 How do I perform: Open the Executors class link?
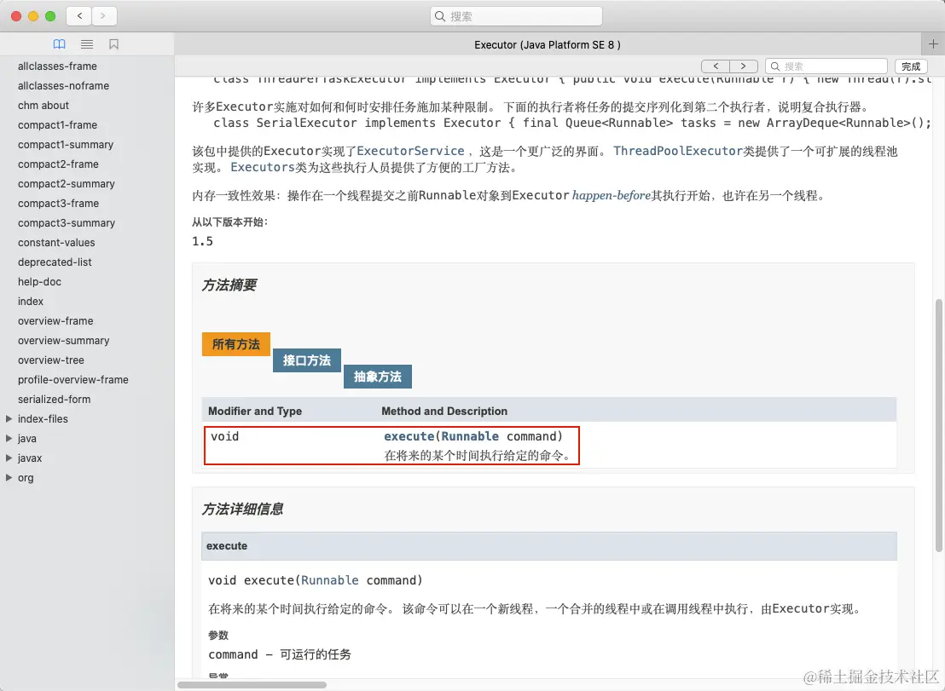262,167
